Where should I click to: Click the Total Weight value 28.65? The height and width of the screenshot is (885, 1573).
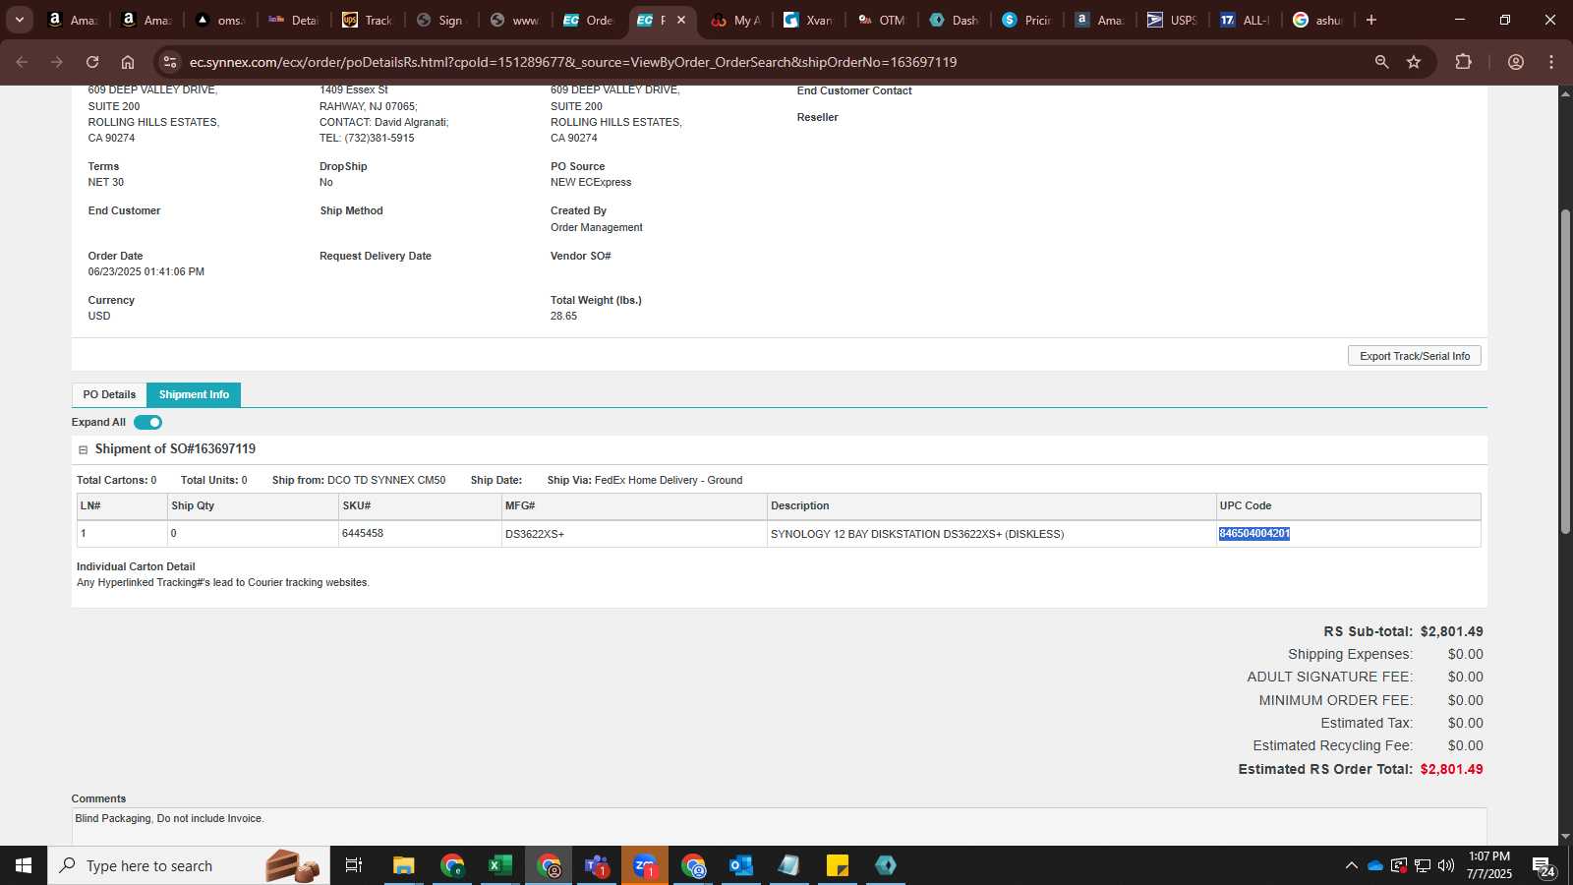click(x=563, y=316)
